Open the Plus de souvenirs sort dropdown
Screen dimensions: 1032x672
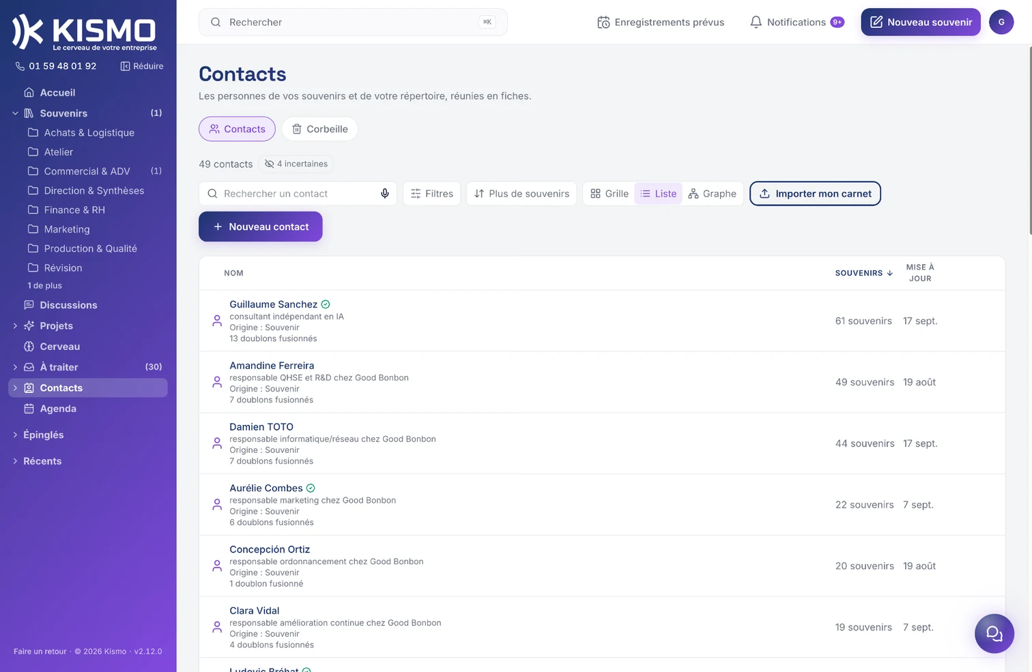[521, 194]
